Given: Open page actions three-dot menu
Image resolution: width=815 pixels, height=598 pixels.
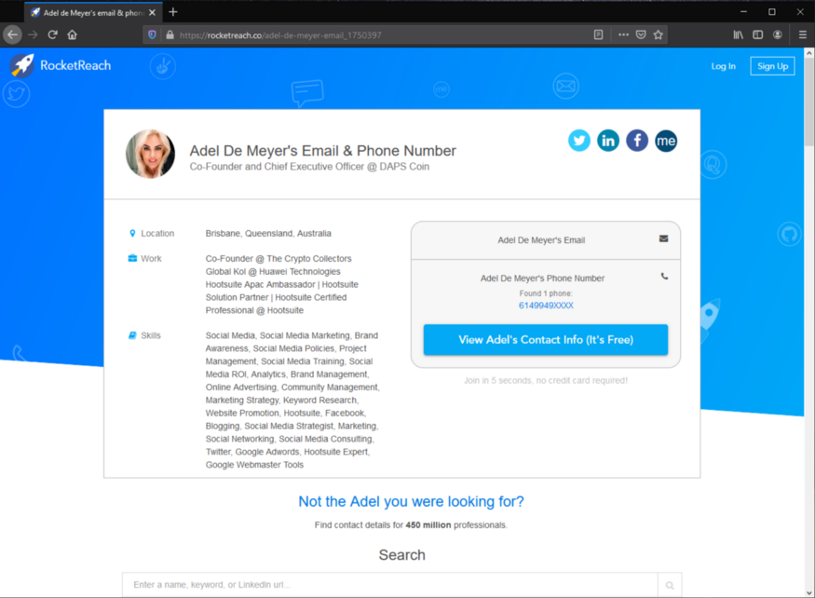Looking at the screenshot, I should 623,34.
